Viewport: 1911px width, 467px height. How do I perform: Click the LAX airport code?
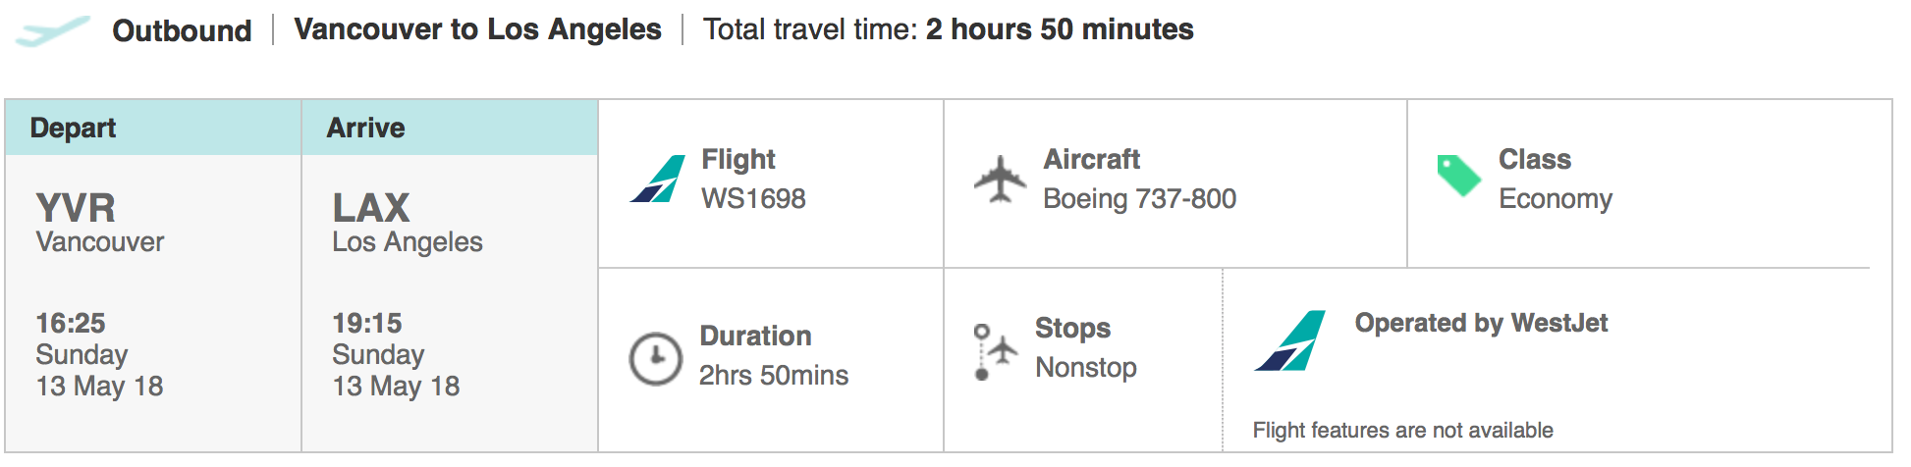pos(371,208)
